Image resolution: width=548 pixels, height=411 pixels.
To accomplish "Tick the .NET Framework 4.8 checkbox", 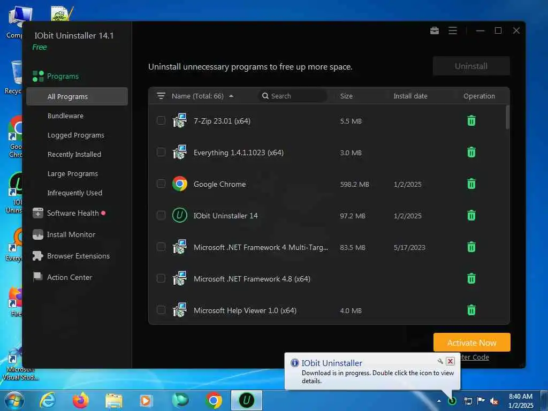I will (161, 278).
